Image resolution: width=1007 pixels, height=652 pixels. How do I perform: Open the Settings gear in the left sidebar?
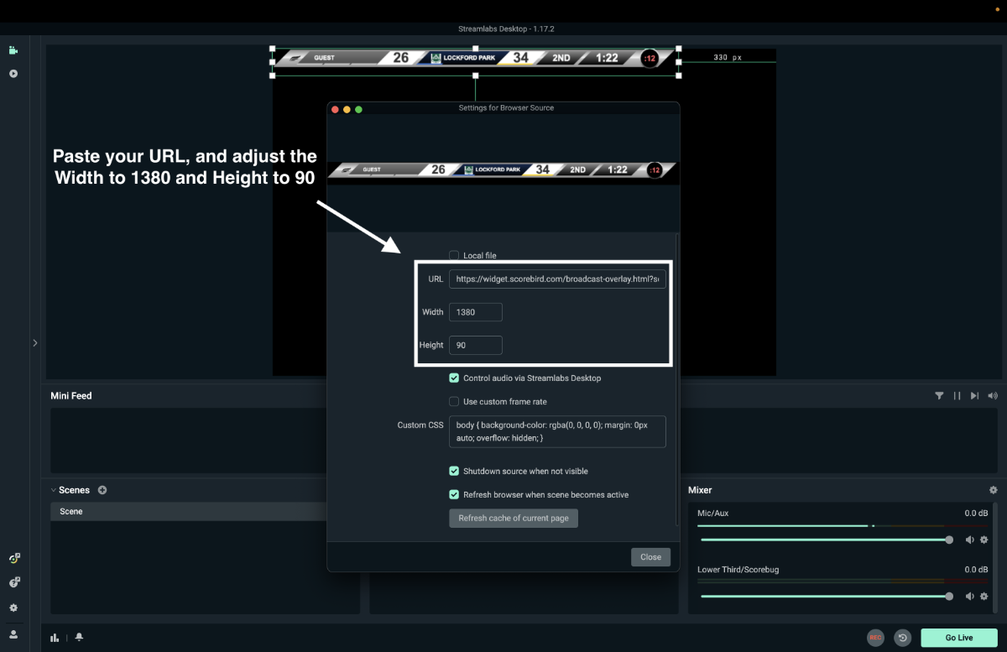coord(13,608)
